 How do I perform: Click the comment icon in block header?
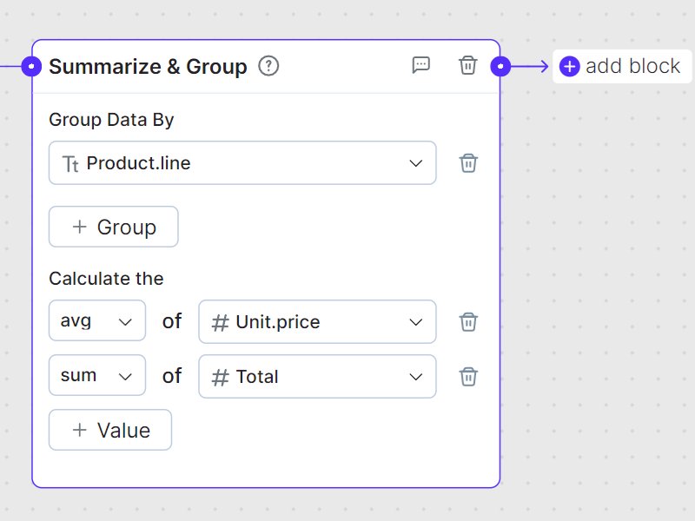click(x=421, y=65)
